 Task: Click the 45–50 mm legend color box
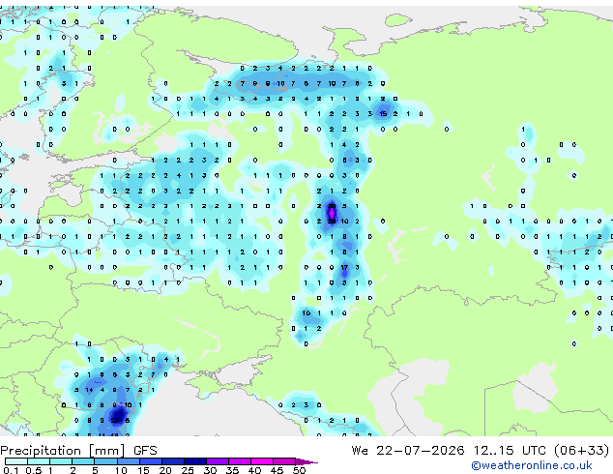[284, 461]
